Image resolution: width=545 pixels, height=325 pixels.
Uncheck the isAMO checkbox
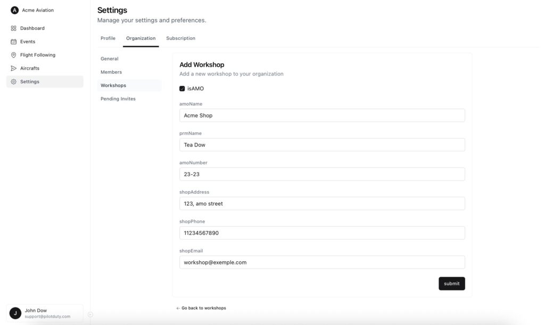point(182,89)
